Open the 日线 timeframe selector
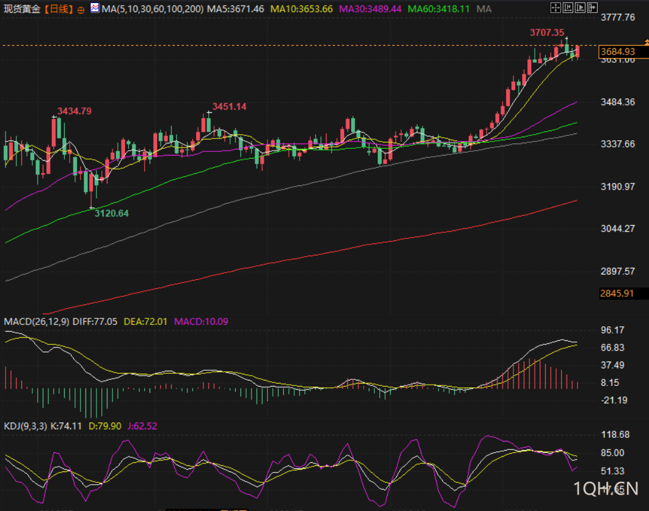 58,9
